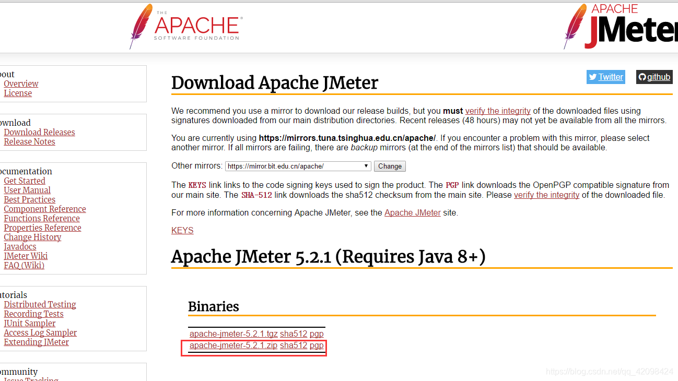Screen dimensions: 678x381
Task: Open Change History link
Action: [x=32, y=237]
